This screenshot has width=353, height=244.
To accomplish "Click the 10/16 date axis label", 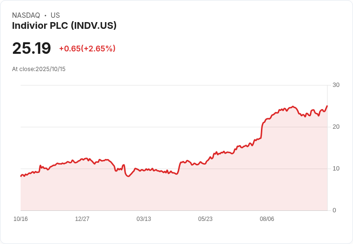I will (x=21, y=219).
